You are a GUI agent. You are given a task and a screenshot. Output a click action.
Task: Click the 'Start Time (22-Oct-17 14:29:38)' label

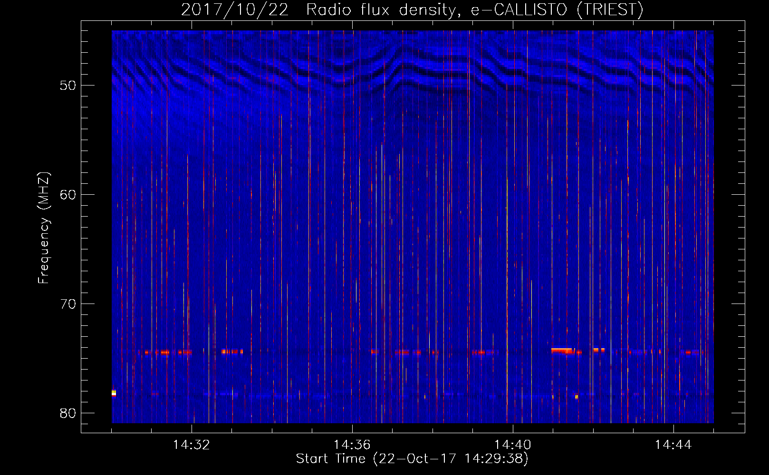coord(412,459)
